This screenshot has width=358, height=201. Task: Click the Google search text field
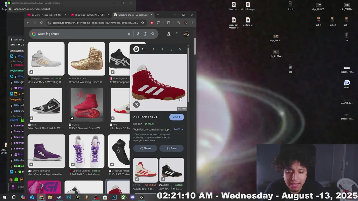point(81,34)
